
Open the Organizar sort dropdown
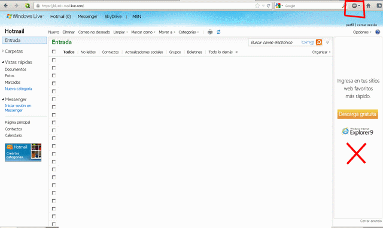click(x=321, y=52)
